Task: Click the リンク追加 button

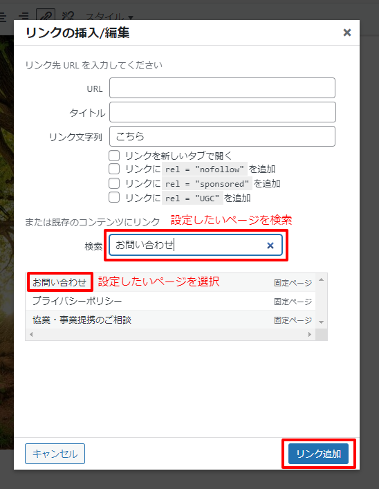Action: coord(318,454)
